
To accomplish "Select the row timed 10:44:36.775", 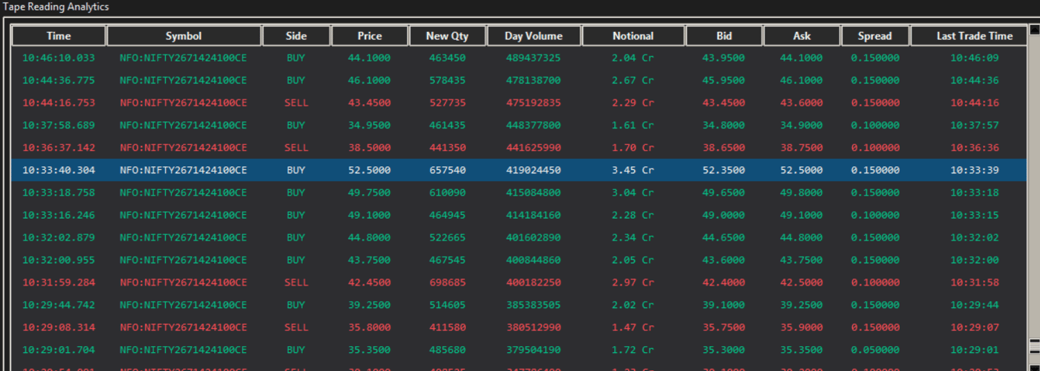I will (519, 80).
